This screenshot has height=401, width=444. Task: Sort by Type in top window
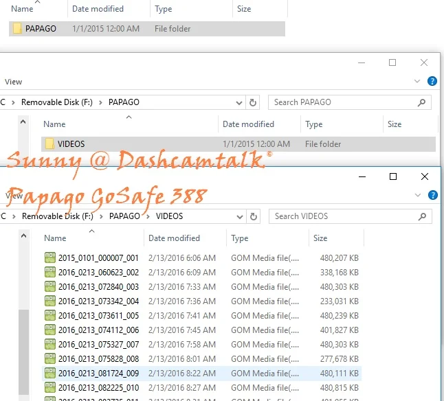pyautogui.click(x=163, y=9)
